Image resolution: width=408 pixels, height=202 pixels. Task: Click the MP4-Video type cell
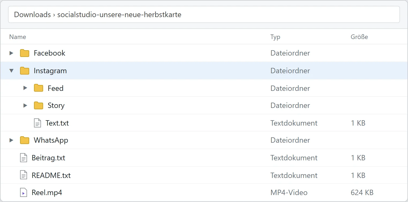pos(289,193)
